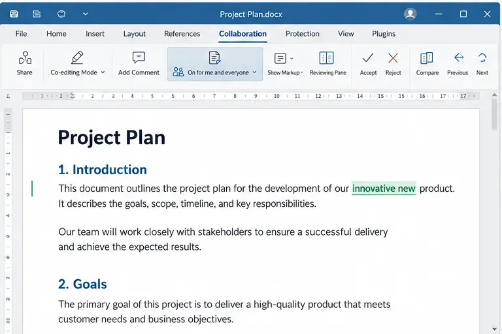This screenshot has width=502, height=334.
Task: Select the Collaboration tab
Action: [x=243, y=33]
